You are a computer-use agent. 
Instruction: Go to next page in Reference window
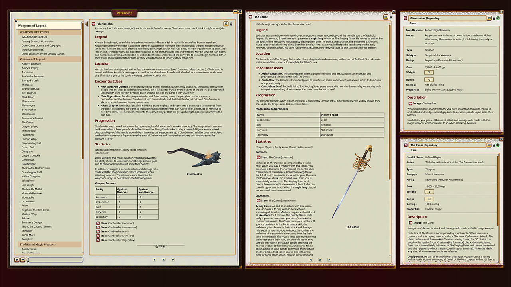point(173,259)
